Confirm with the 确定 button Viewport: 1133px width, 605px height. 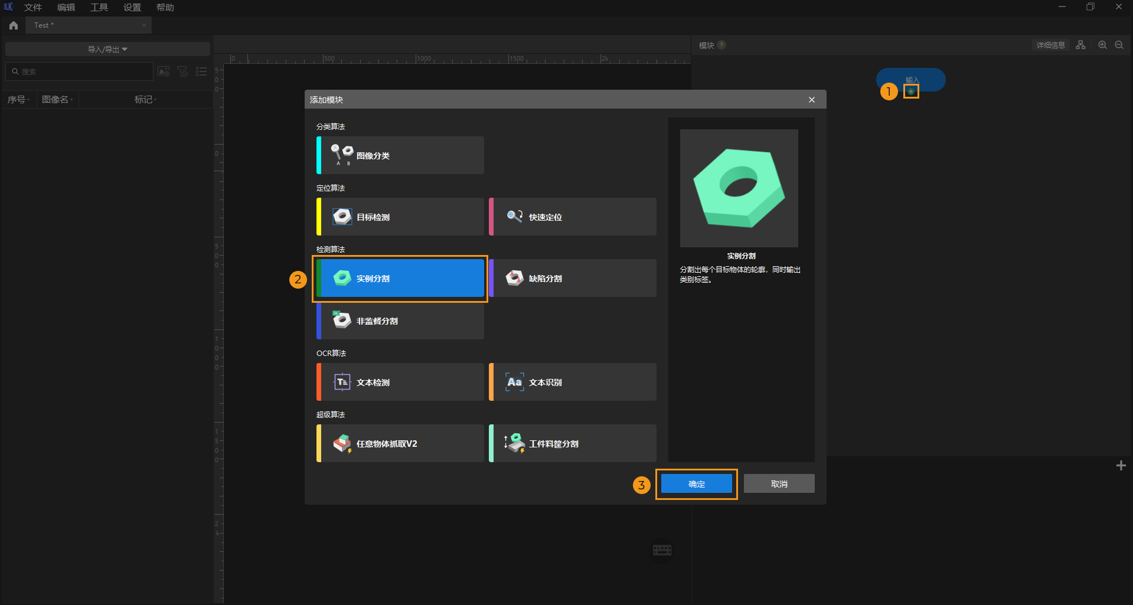[x=697, y=484]
